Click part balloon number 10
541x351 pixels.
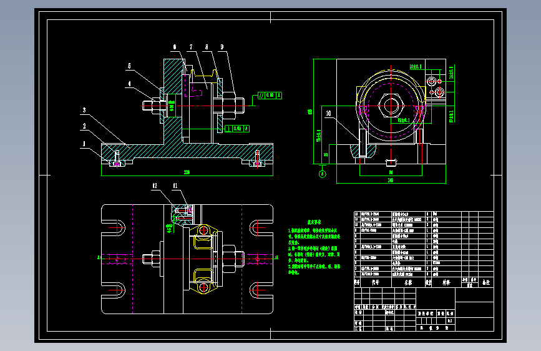click(x=328, y=113)
